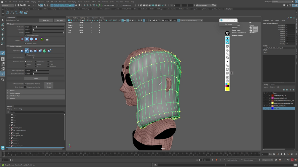Image resolution: width=298 pixels, height=167 pixels.
Task: Open the Mesh Tools menu
Action: (x=62, y=2)
